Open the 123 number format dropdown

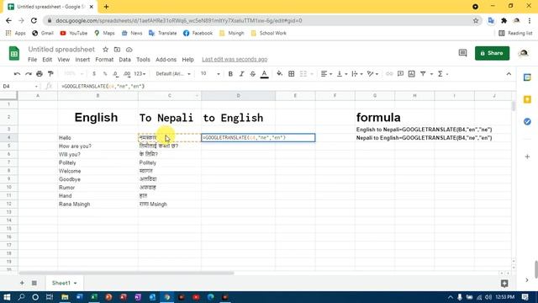140,74
